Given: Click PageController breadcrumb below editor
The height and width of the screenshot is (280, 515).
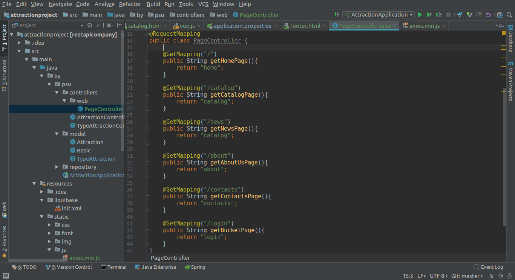Looking at the screenshot, I should 170,258.
